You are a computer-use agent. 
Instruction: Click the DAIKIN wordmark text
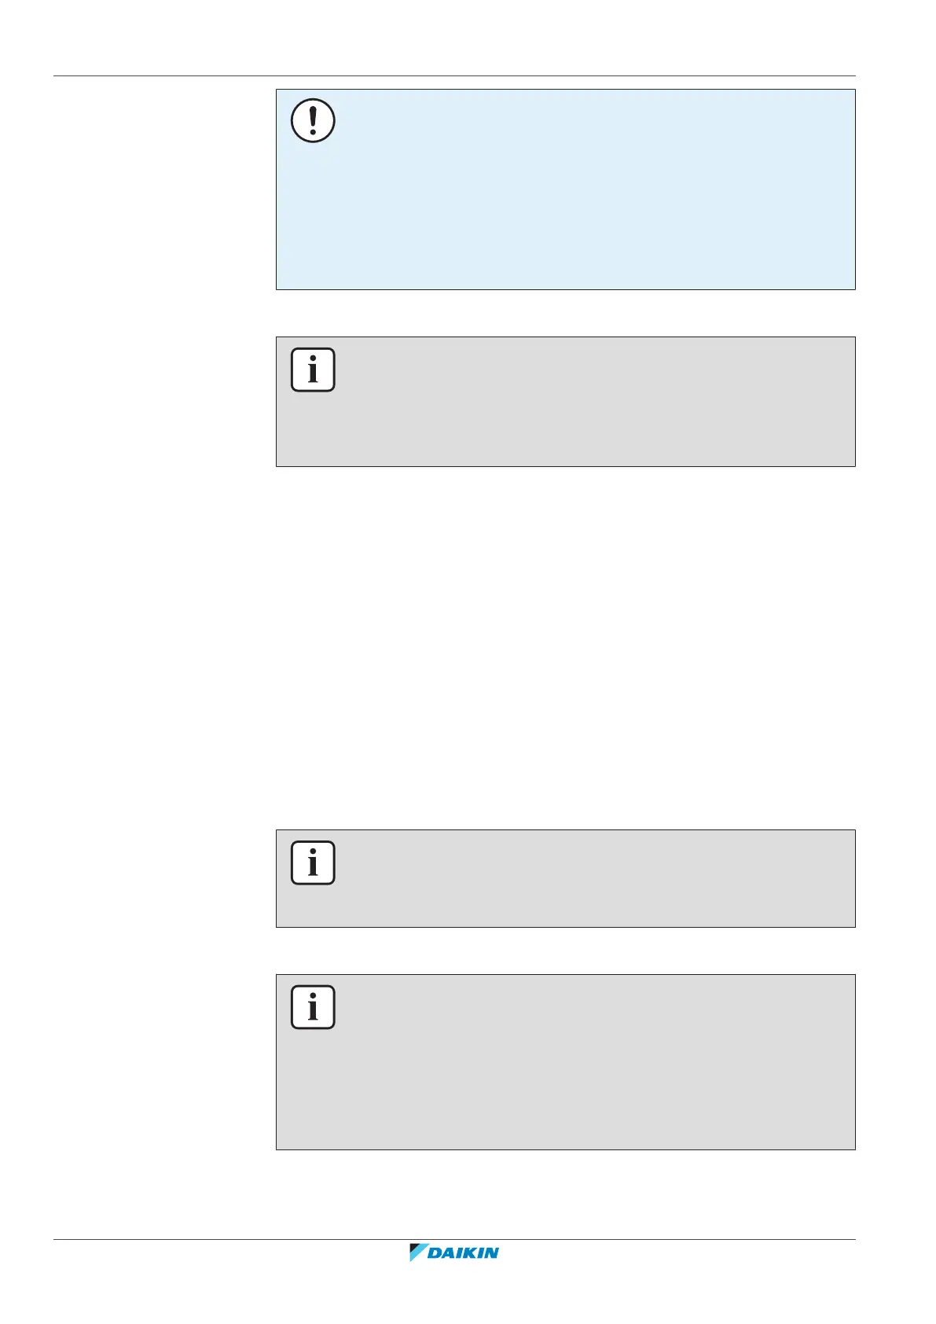click(464, 1253)
